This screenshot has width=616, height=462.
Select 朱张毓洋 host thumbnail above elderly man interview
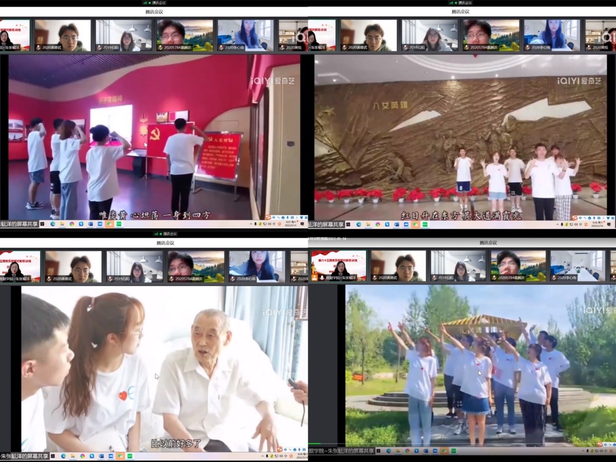[20, 266]
